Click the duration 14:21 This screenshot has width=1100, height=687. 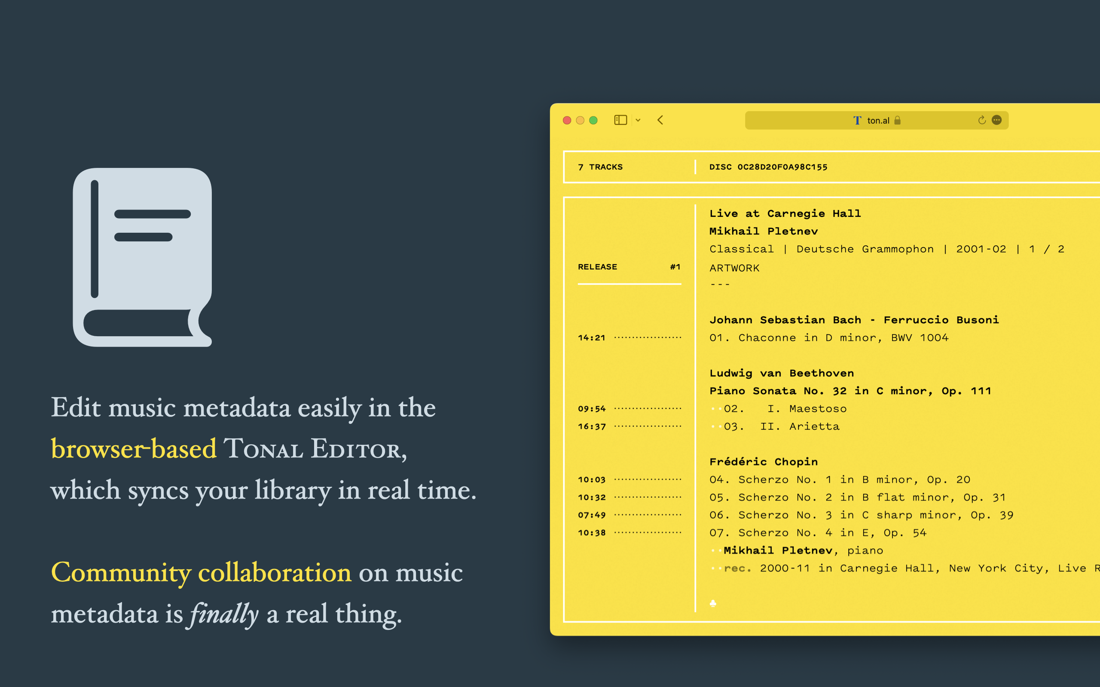click(x=591, y=337)
